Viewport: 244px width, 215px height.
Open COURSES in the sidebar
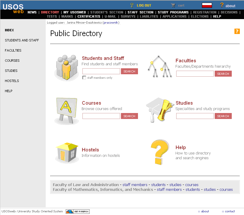pos(12,61)
